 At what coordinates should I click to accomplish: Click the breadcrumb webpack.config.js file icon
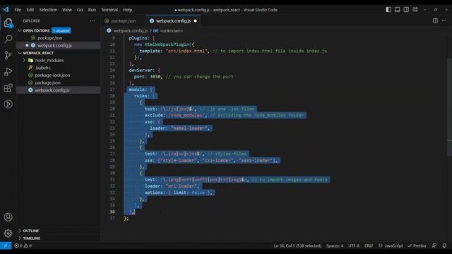click(109, 30)
